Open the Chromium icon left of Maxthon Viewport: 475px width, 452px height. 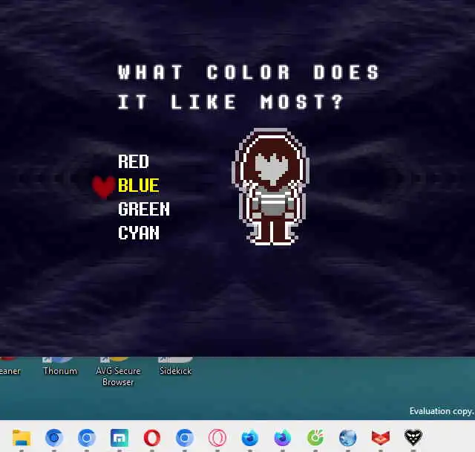(87, 438)
